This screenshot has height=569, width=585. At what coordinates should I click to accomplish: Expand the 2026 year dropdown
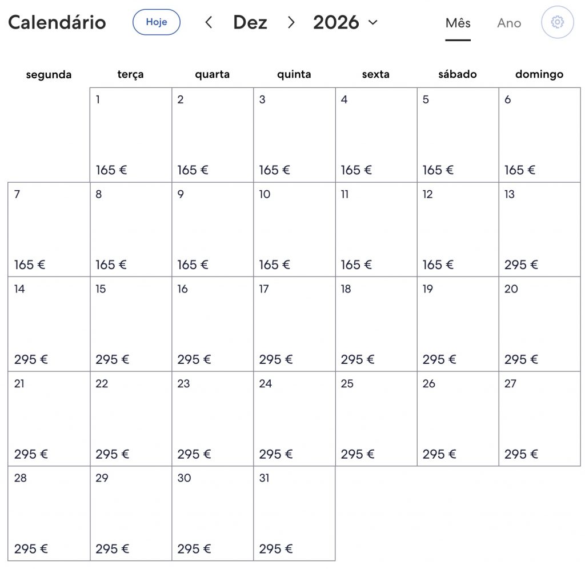pos(346,22)
